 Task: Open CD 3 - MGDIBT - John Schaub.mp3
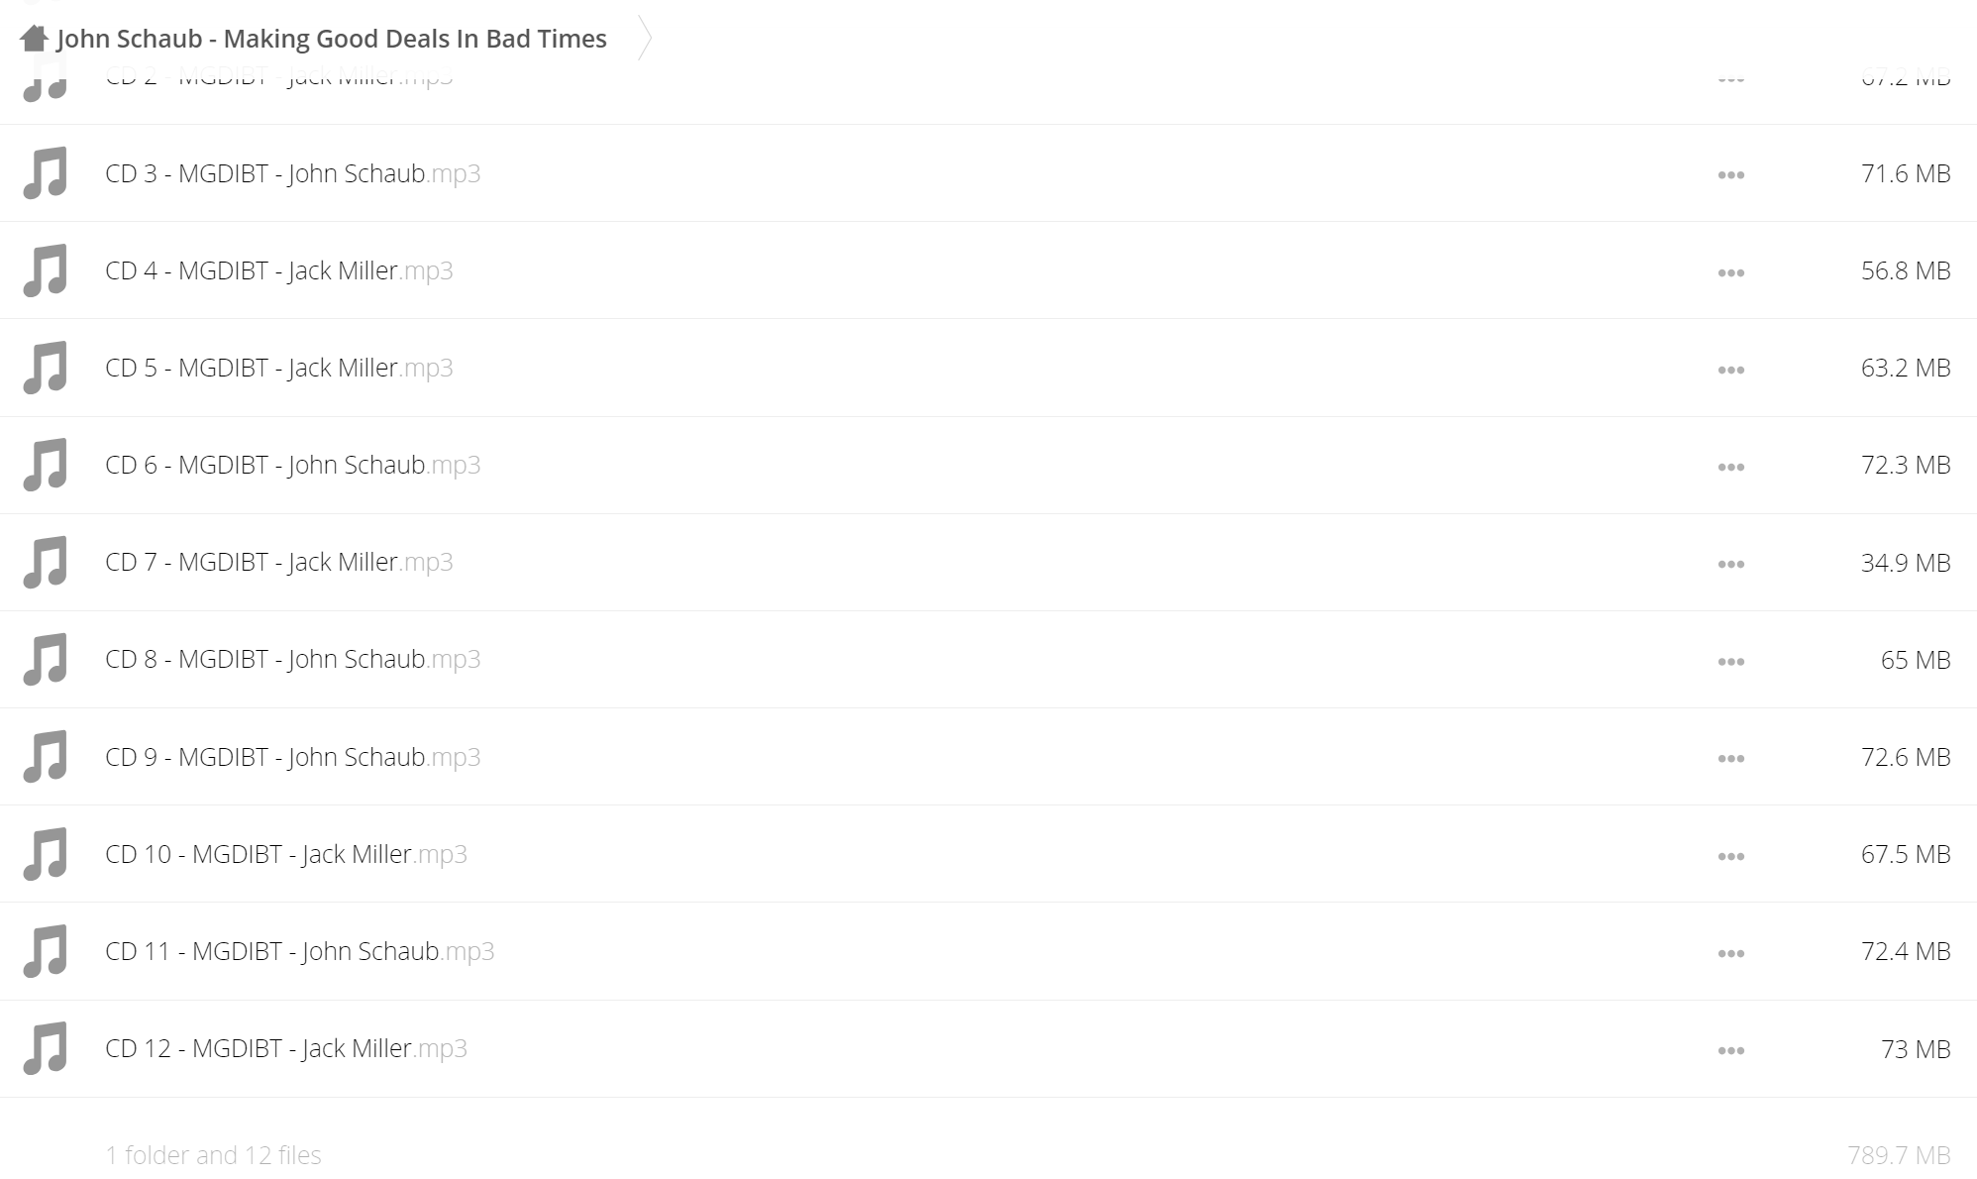click(x=293, y=173)
